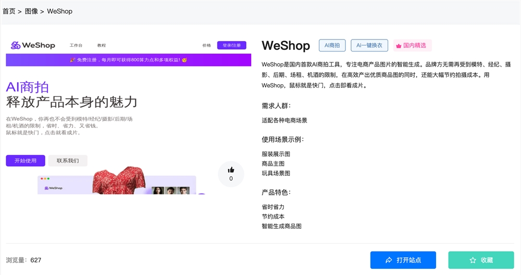The image size is (521, 275).
Task: Click the 需求人群 heading
Action: point(276,106)
